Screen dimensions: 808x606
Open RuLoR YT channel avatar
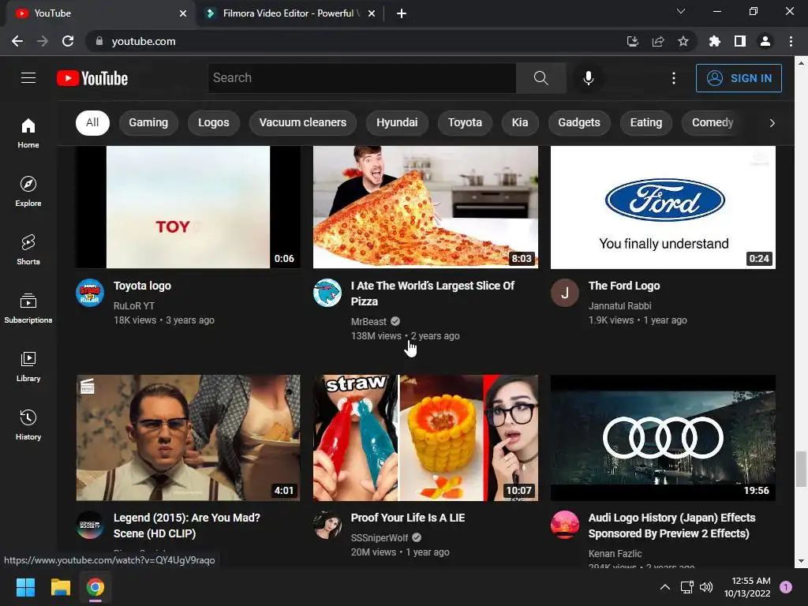pyautogui.click(x=90, y=293)
